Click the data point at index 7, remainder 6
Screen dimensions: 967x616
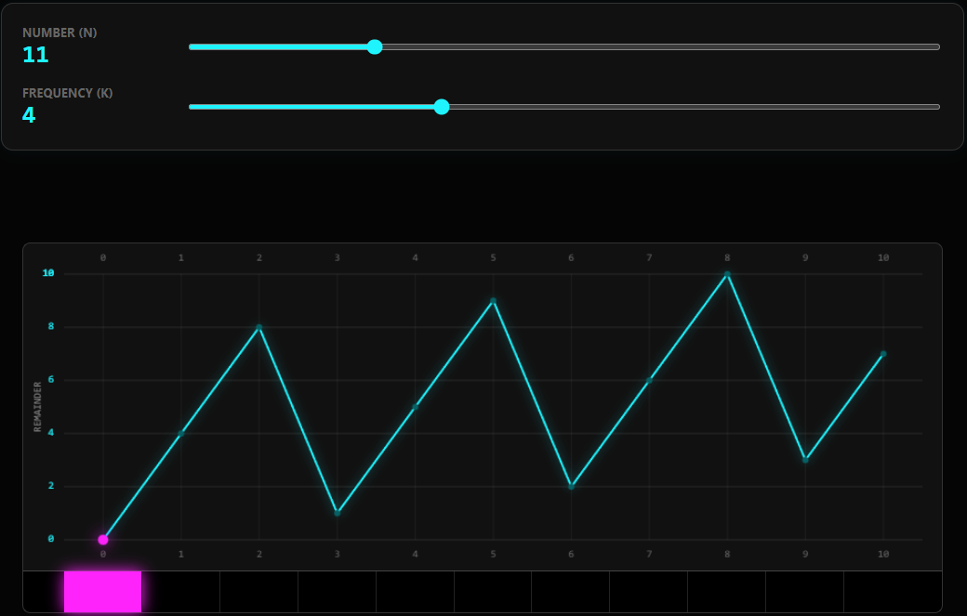(650, 380)
